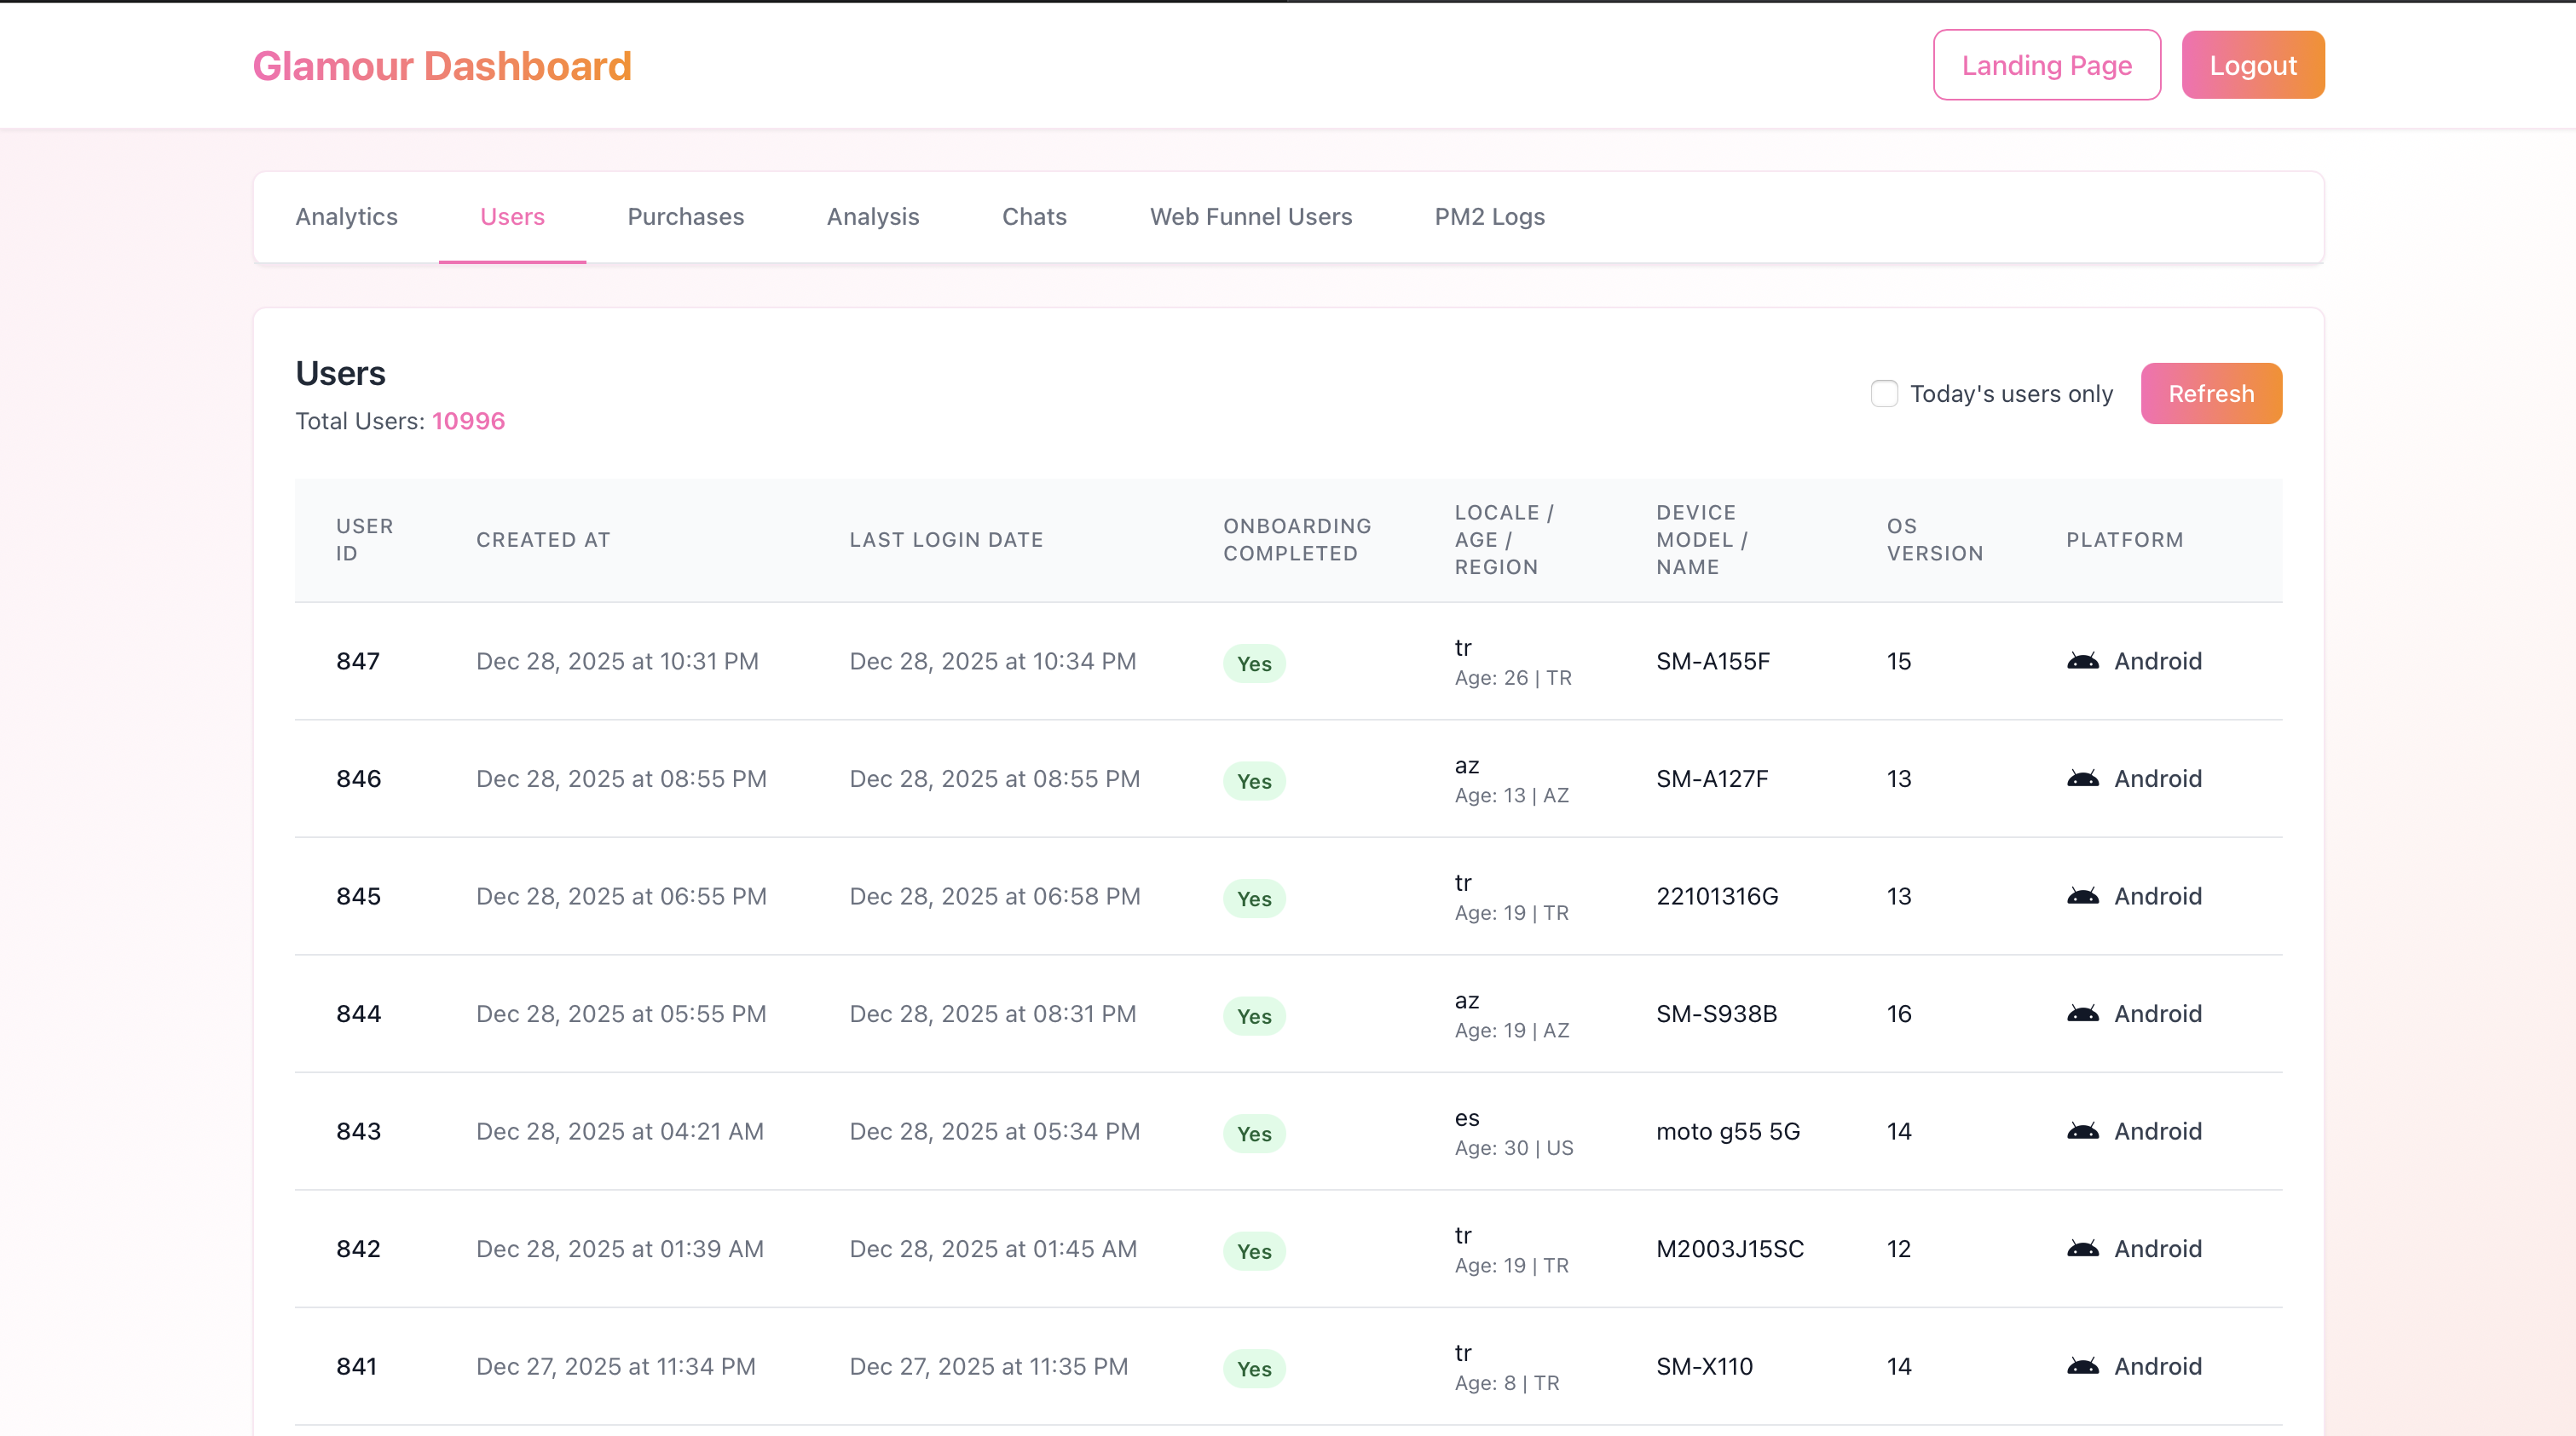Viewport: 2576px width, 1436px height.
Task: Click the Android icon for user 841
Action: click(2084, 1366)
